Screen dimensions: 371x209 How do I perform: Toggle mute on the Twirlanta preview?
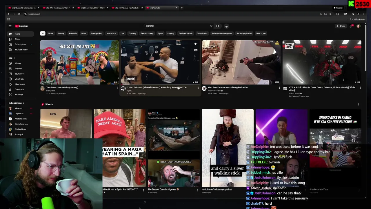coord(196,44)
